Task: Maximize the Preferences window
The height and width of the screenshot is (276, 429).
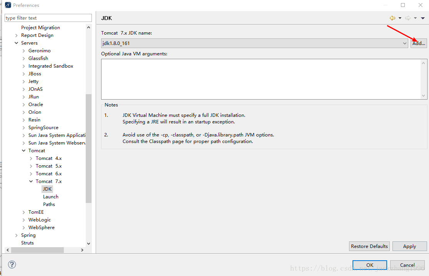Action: tap(403, 5)
